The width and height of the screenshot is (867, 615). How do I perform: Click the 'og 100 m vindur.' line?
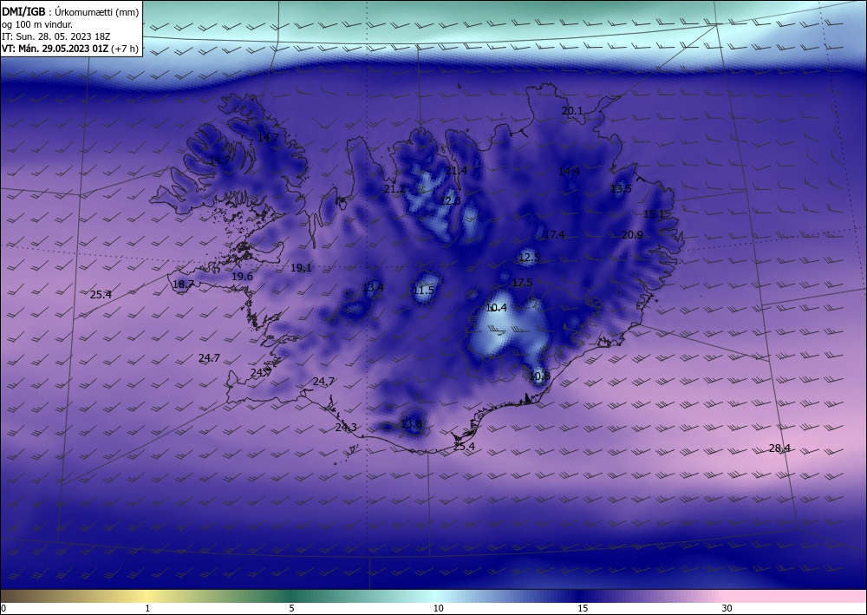[x=37, y=24]
